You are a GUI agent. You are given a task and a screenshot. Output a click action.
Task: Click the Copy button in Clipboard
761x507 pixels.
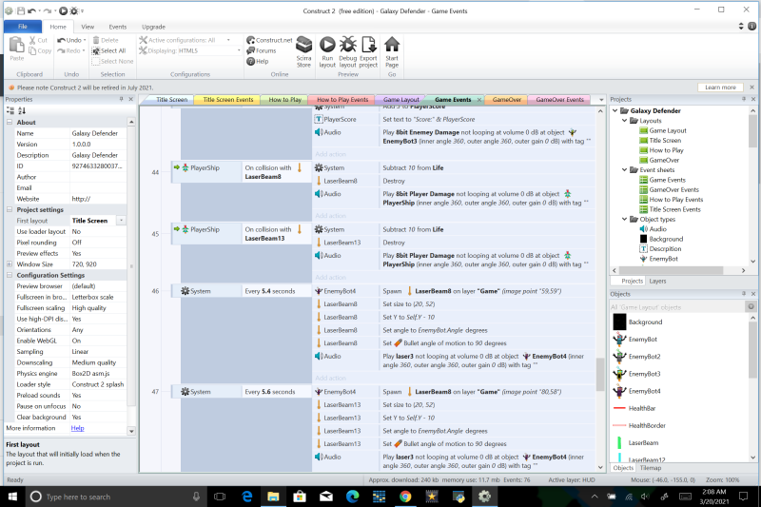(40, 51)
